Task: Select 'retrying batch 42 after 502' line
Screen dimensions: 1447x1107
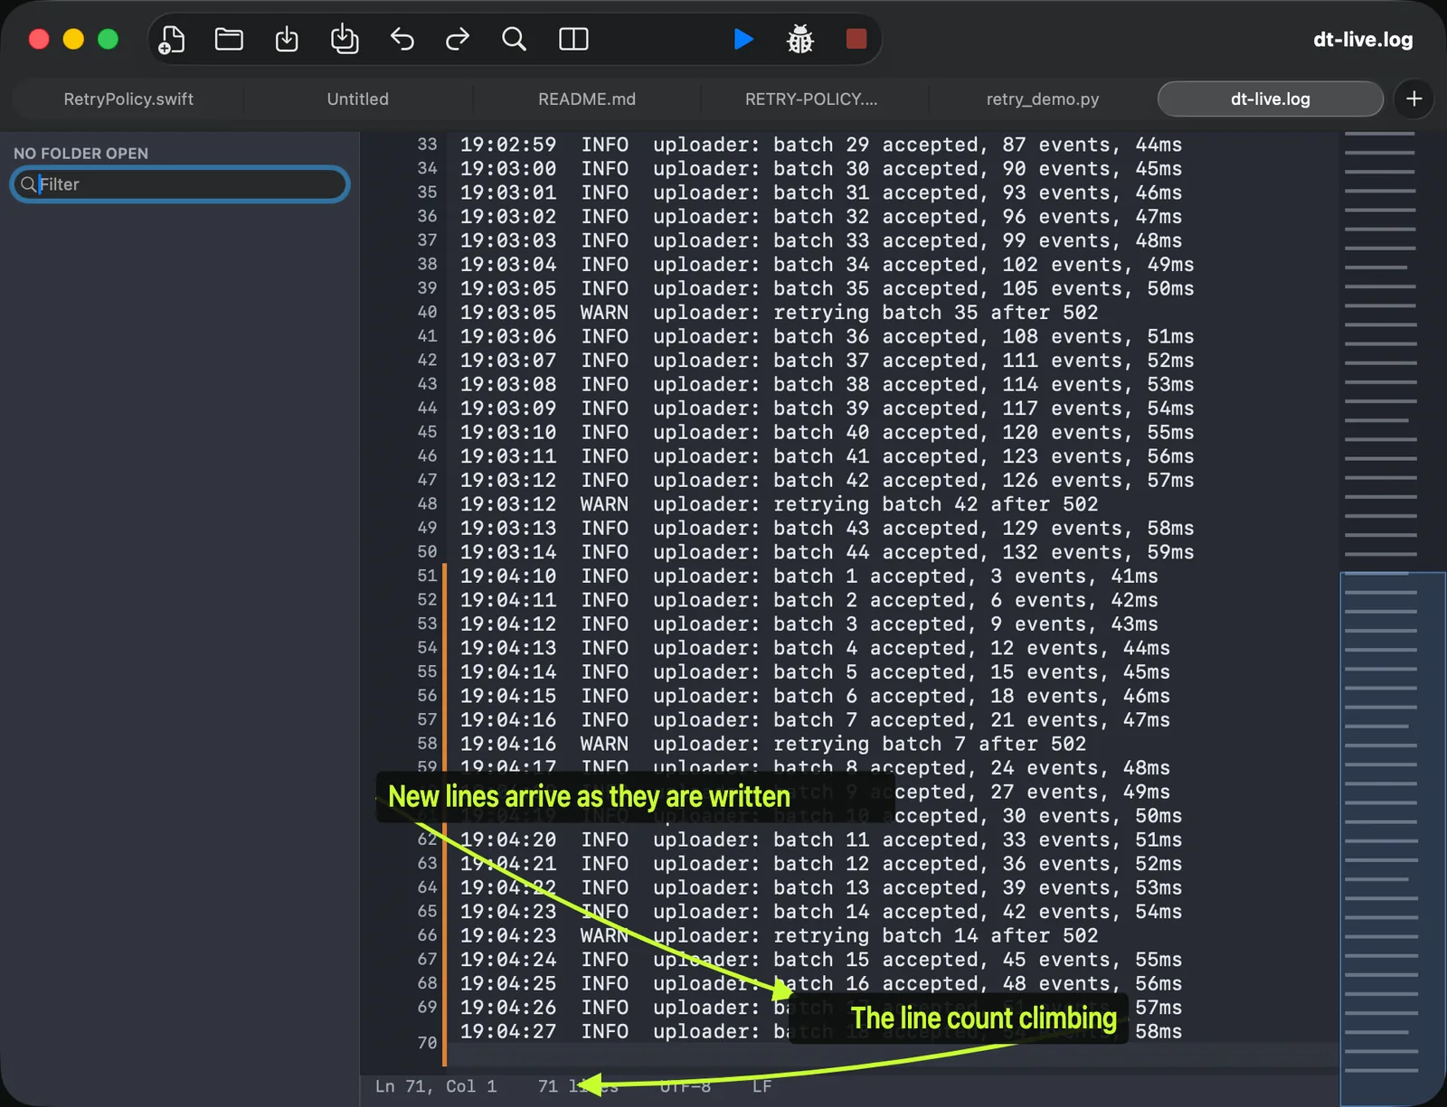Action: (779, 504)
